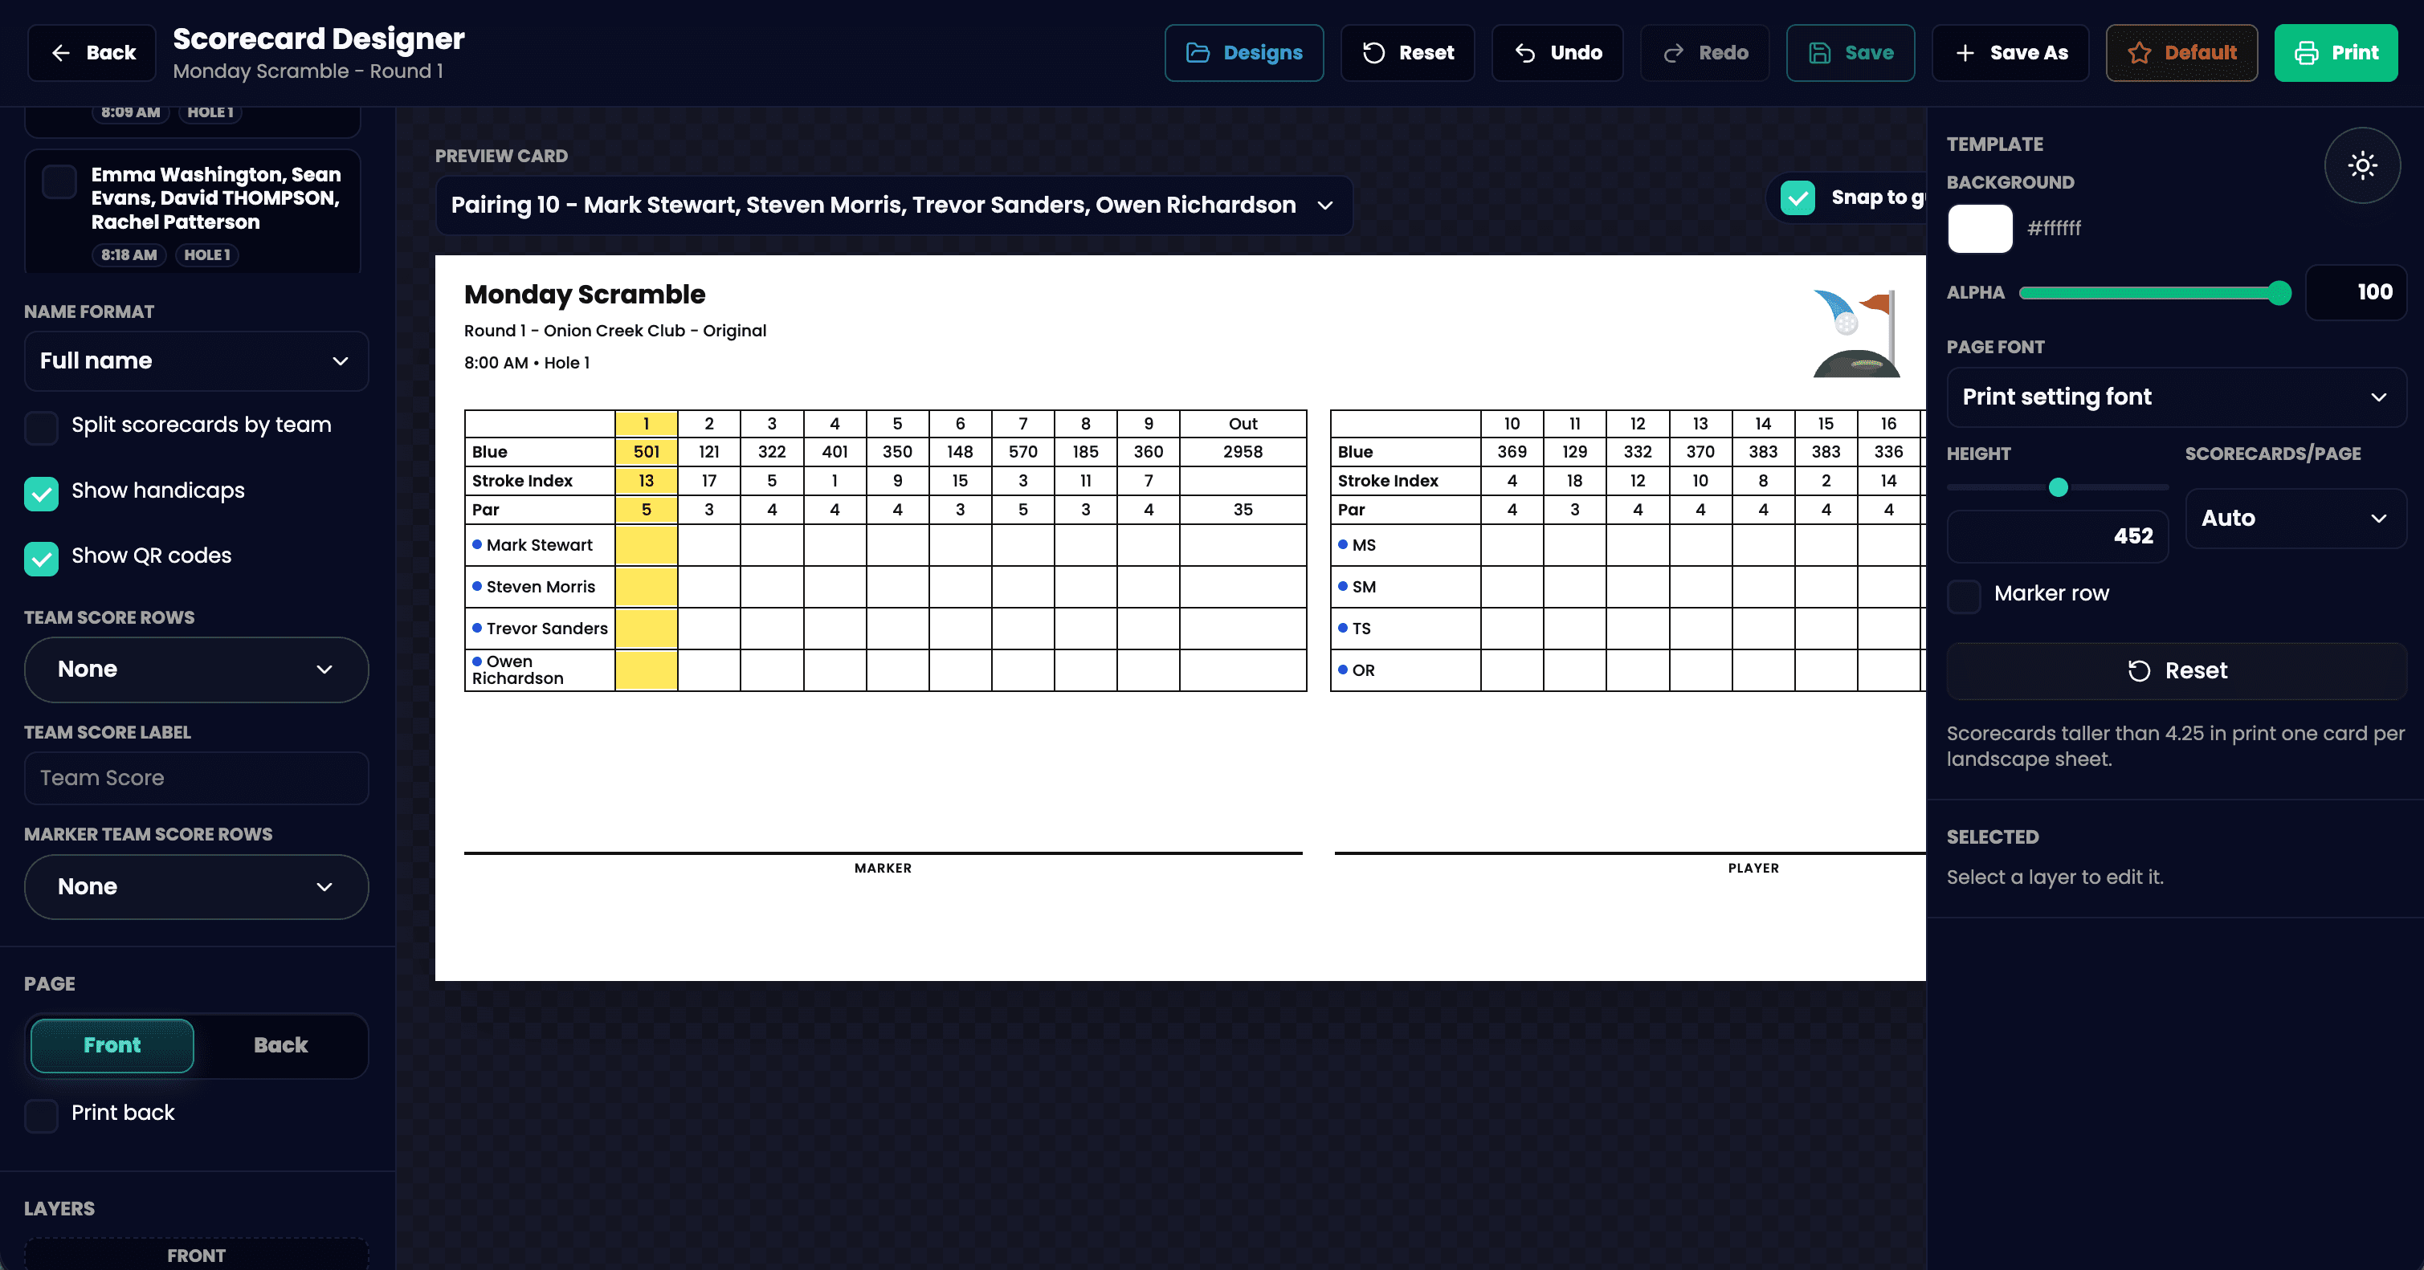
Task: Click the green Print button
Action: click(2336, 53)
